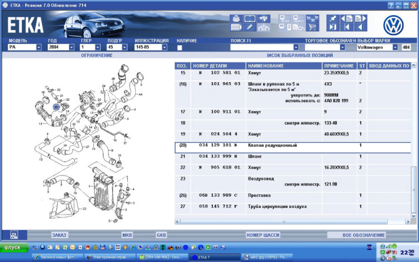The image size is (419, 262).
Task: Click the parts list lines icon
Action: pyautogui.click(x=236, y=27)
